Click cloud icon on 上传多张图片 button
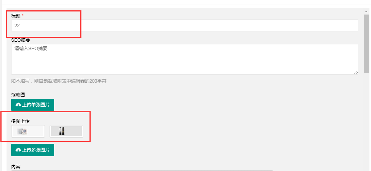This screenshot has height=171, width=371. (18, 150)
